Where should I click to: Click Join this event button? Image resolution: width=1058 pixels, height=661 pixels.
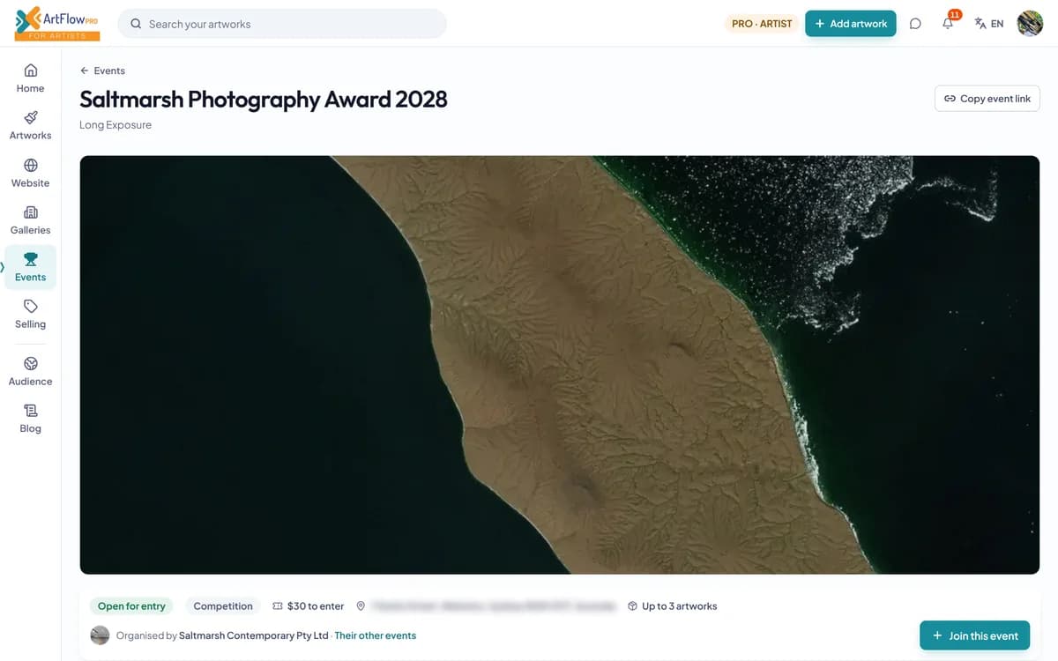(974, 635)
